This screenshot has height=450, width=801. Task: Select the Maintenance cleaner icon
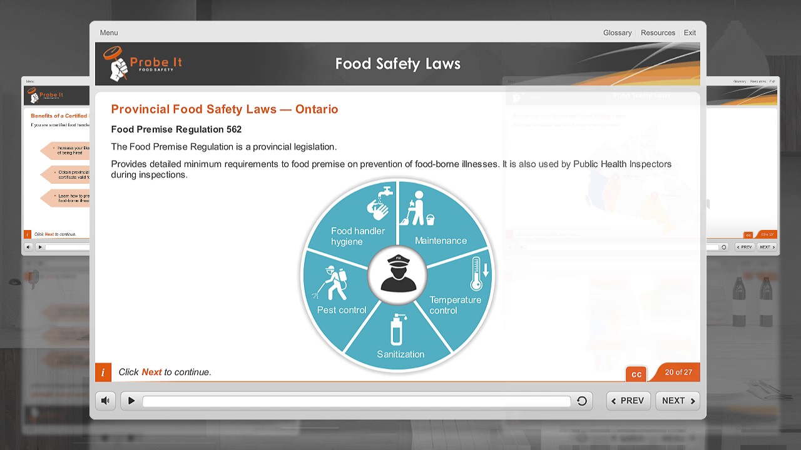tap(417, 209)
